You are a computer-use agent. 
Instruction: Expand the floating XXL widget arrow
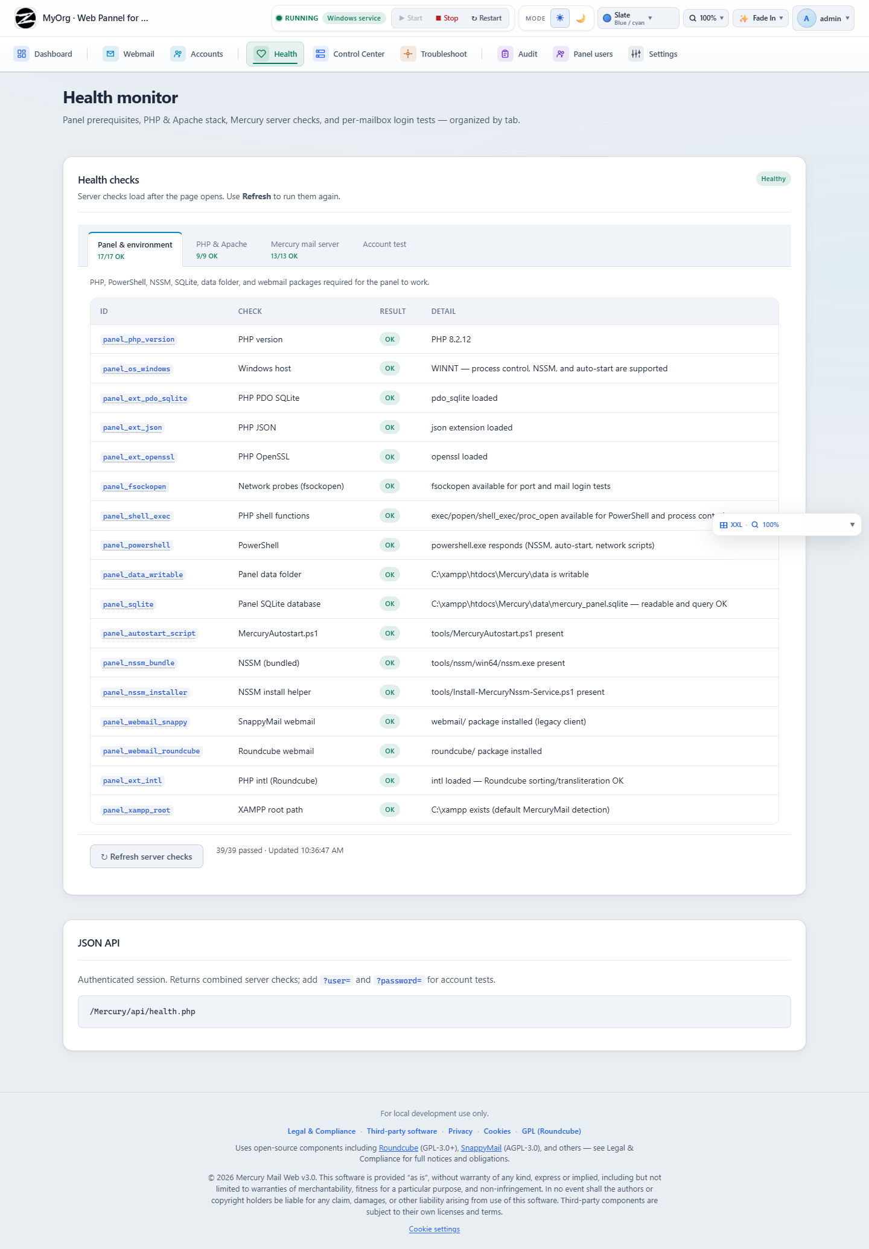852,525
